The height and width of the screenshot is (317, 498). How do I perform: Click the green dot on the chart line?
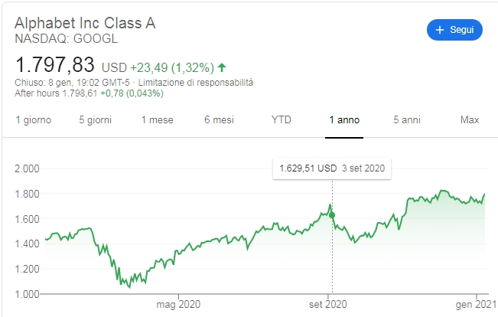click(332, 215)
